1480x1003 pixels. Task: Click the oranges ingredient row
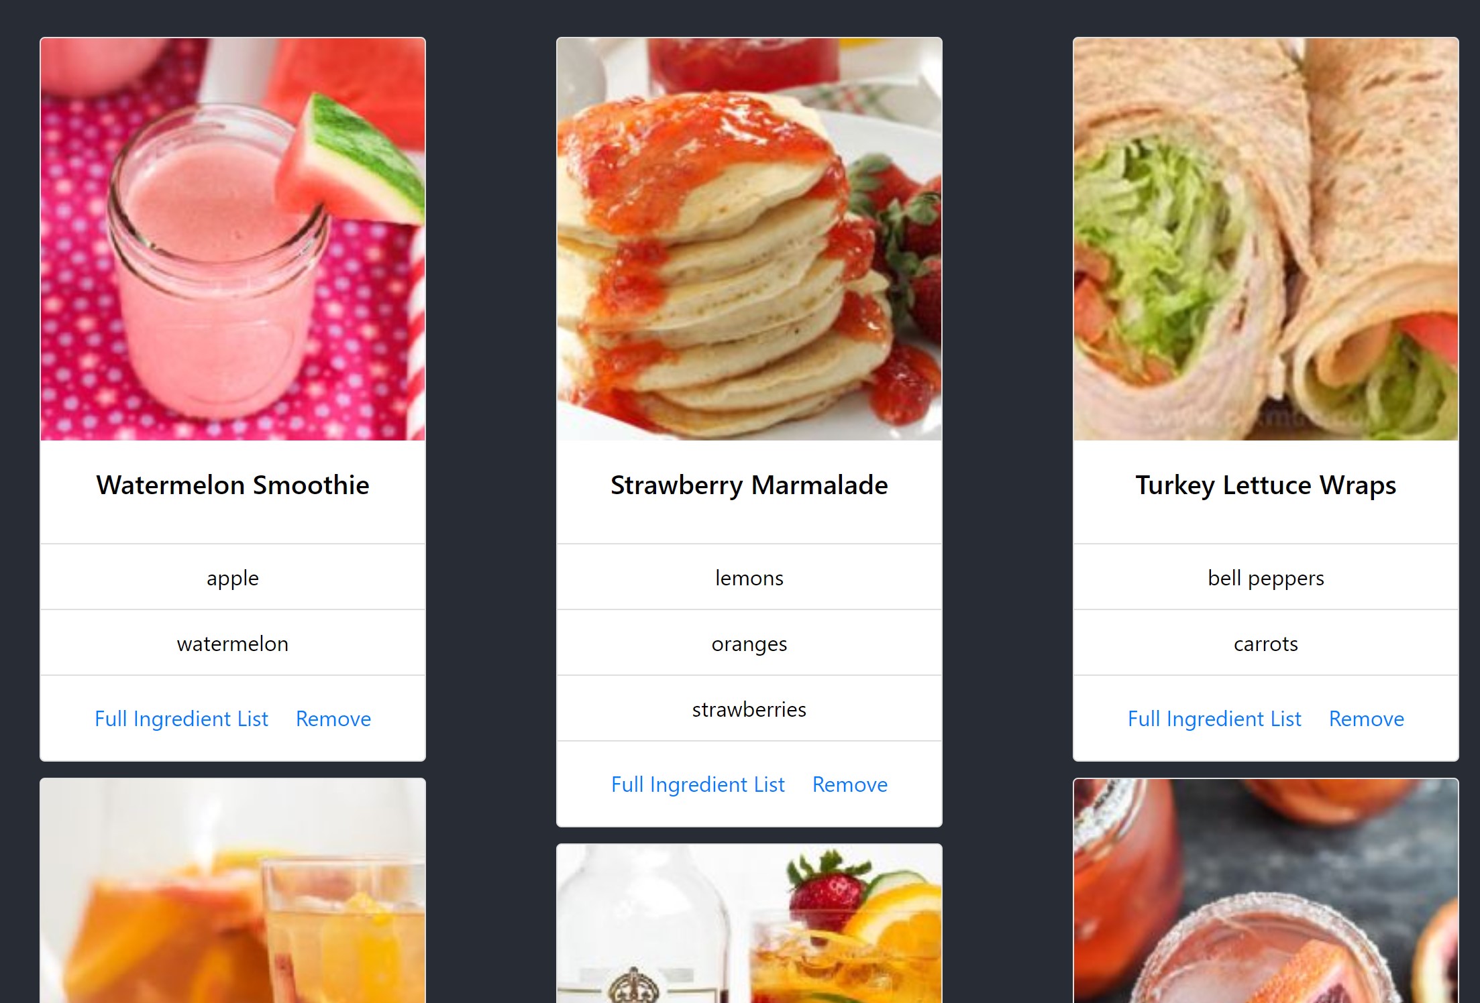[749, 643]
